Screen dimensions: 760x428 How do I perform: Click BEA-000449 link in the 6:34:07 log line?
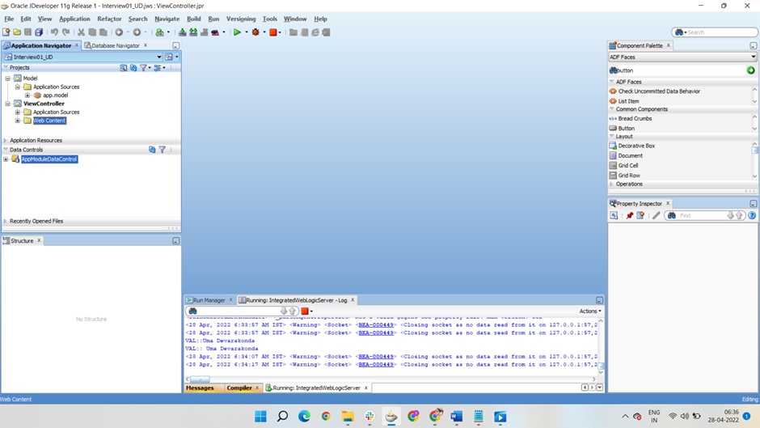376,357
